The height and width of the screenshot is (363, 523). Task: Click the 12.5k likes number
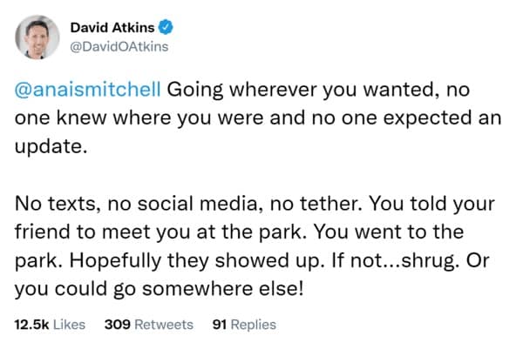[x=31, y=325]
